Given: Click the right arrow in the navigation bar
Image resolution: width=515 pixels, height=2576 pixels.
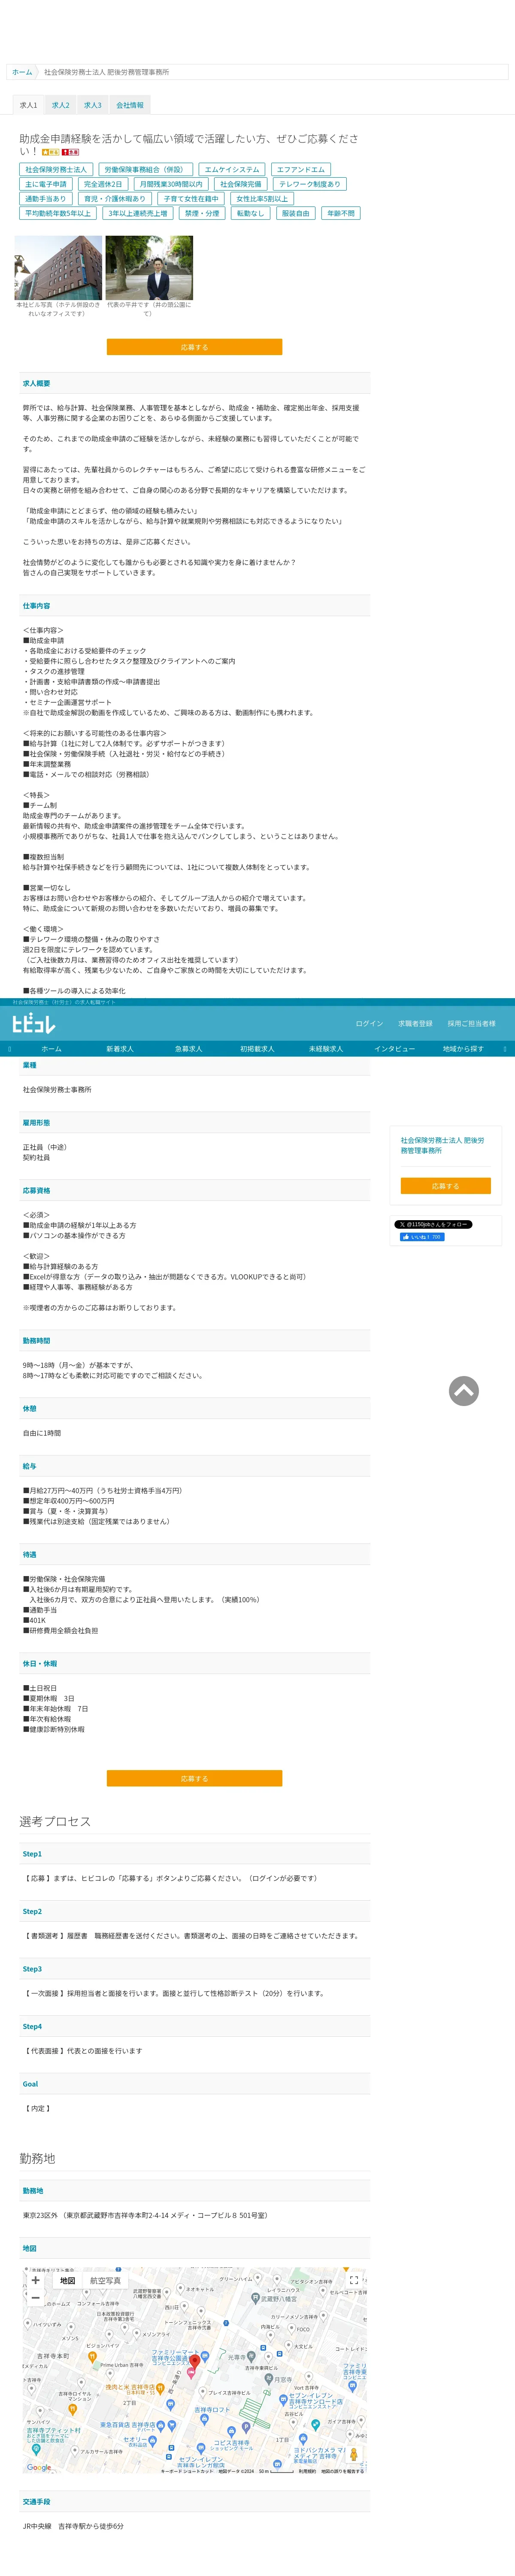Looking at the screenshot, I should pos(505,1049).
